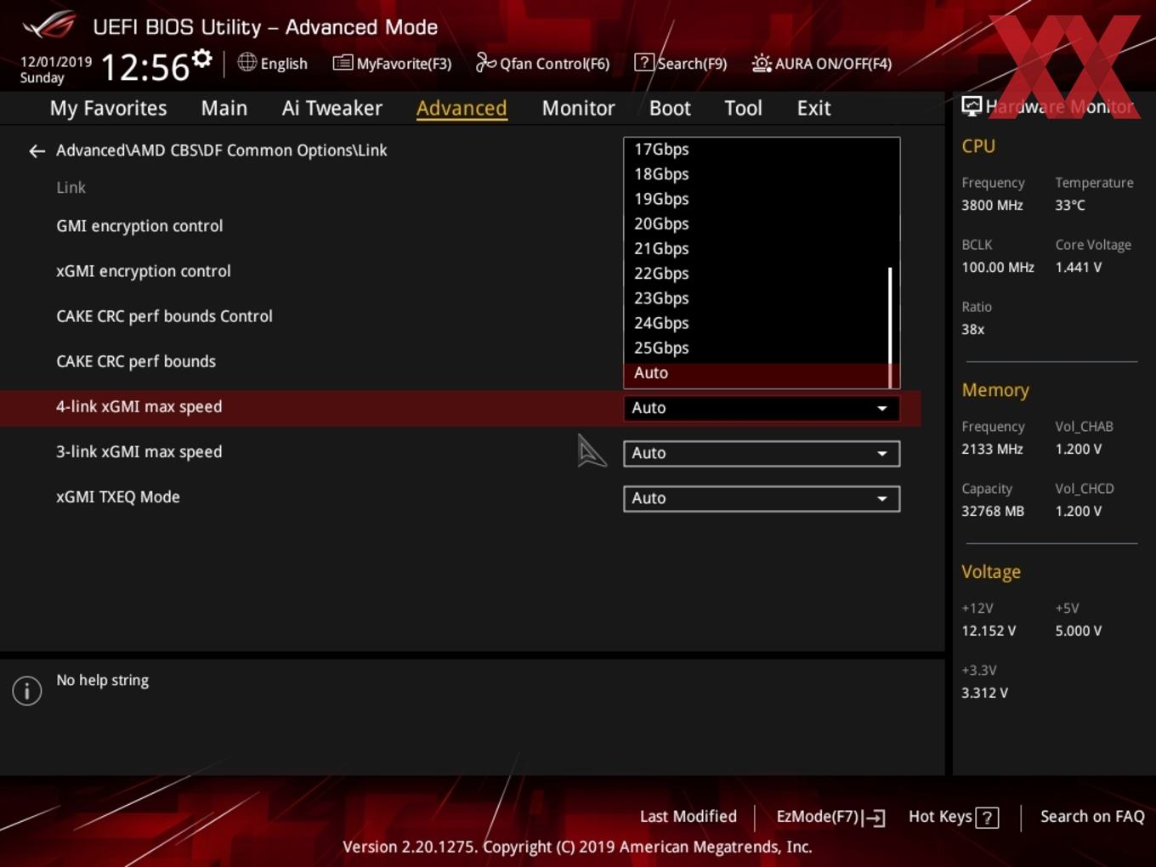Click the speed list scrollbar
The width and height of the screenshot is (1156, 867).
click(891, 326)
